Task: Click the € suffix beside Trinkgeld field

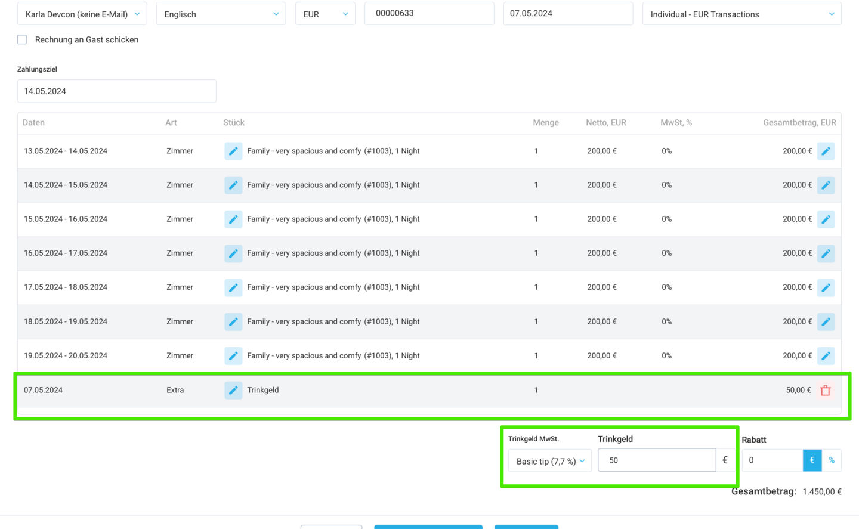Action: click(x=725, y=460)
